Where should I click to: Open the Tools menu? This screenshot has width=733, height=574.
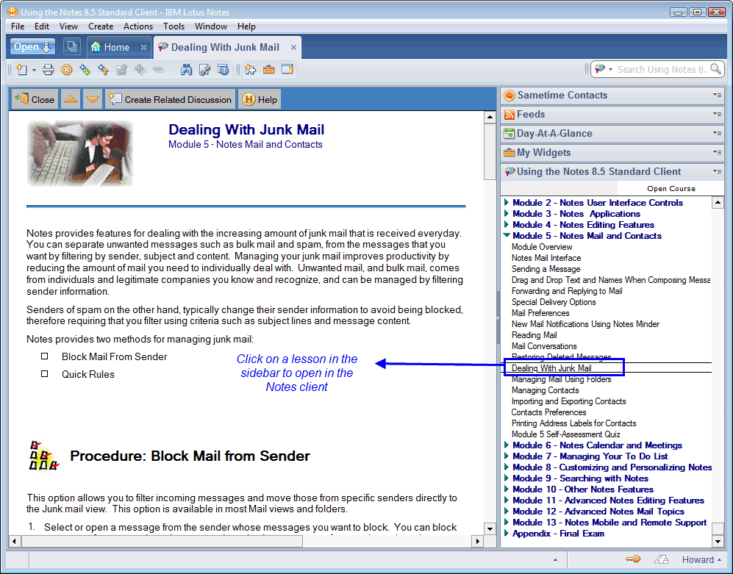(174, 26)
